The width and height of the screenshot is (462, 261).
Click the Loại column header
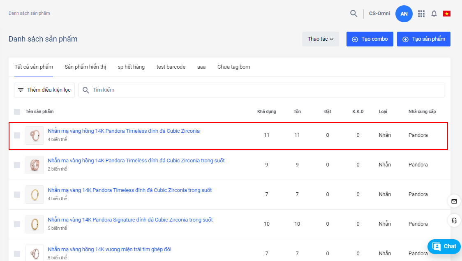coord(383,111)
